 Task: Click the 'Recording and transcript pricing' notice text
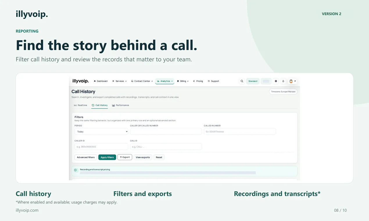pyautogui.click(x=95, y=170)
